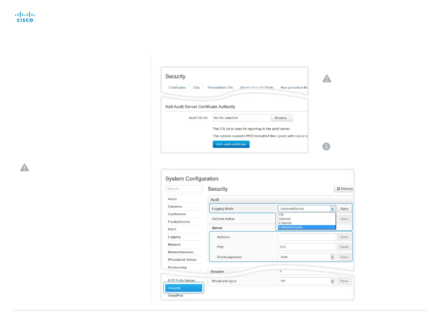
Task: Select Phonebook Server in the sidebar
Action: [182, 260]
